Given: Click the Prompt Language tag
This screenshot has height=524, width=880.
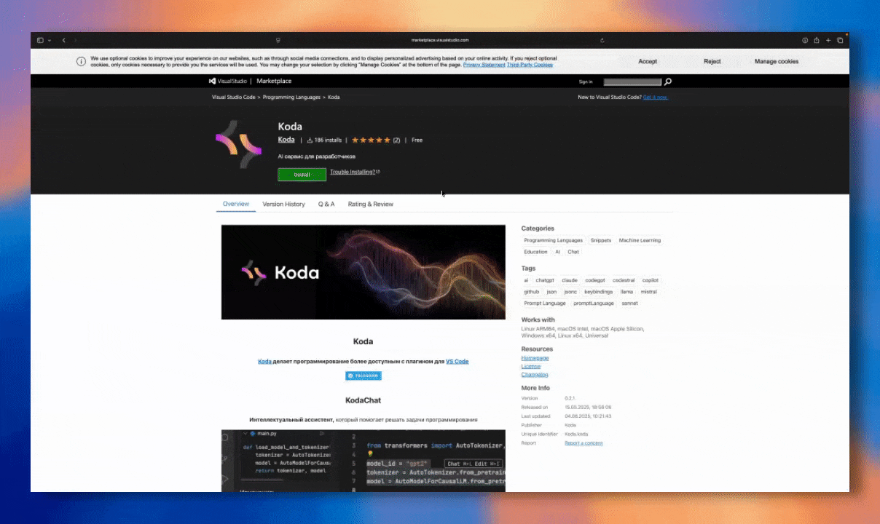Looking at the screenshot, I should click(x=545, y=303).
